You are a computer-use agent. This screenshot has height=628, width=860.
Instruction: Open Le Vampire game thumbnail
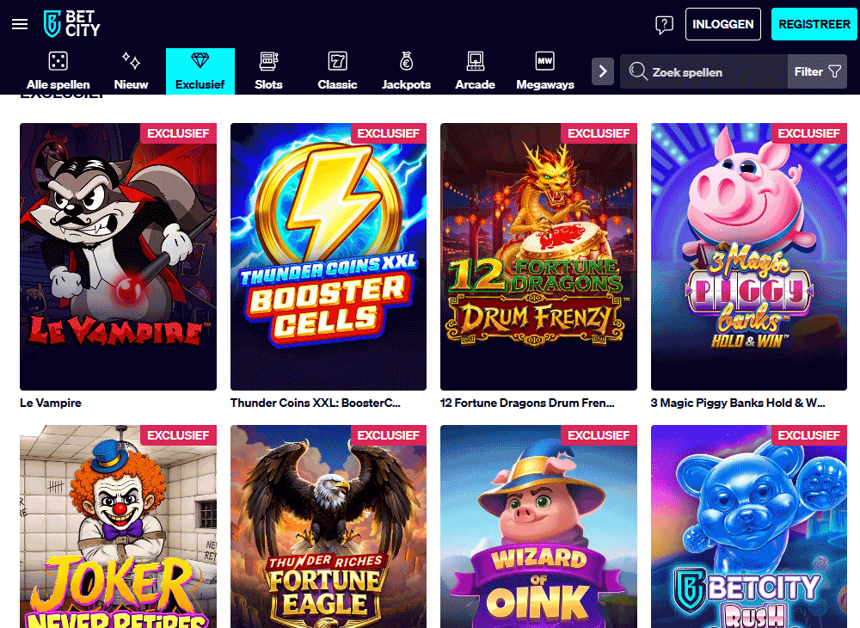coord(118,256)
